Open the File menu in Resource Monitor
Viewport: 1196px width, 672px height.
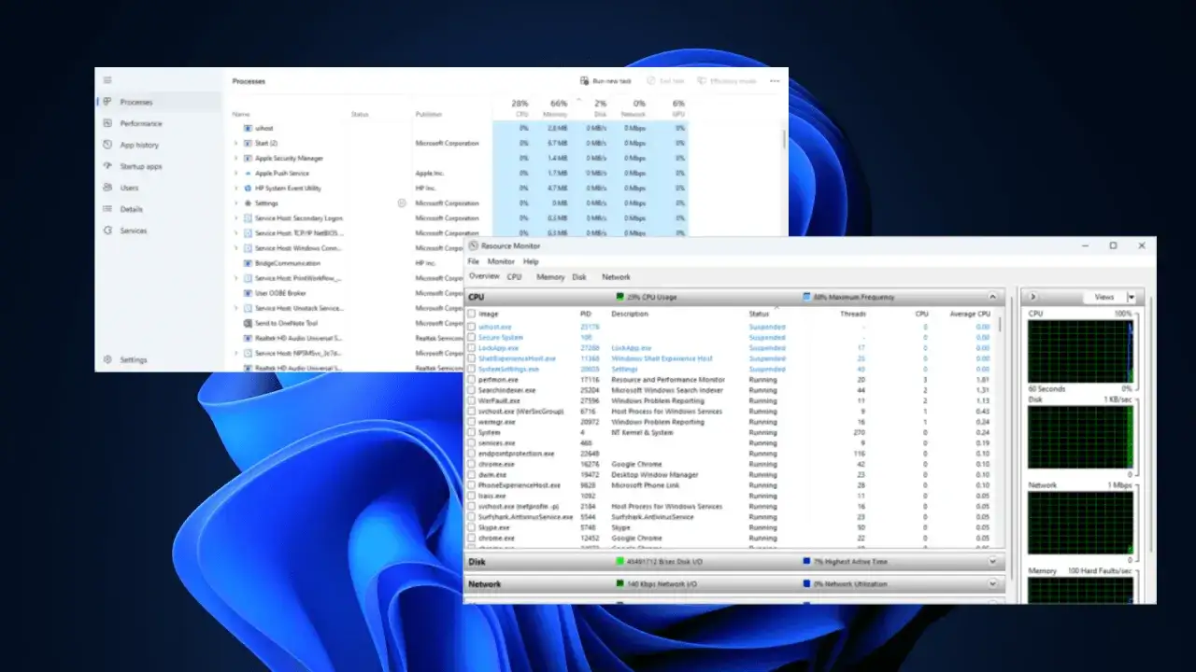[474, 261]
